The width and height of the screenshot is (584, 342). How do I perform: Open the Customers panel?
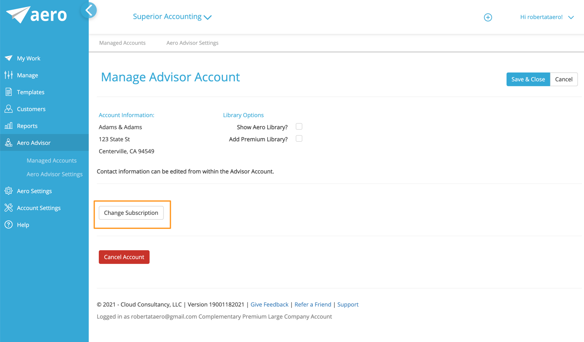(8, 109)
